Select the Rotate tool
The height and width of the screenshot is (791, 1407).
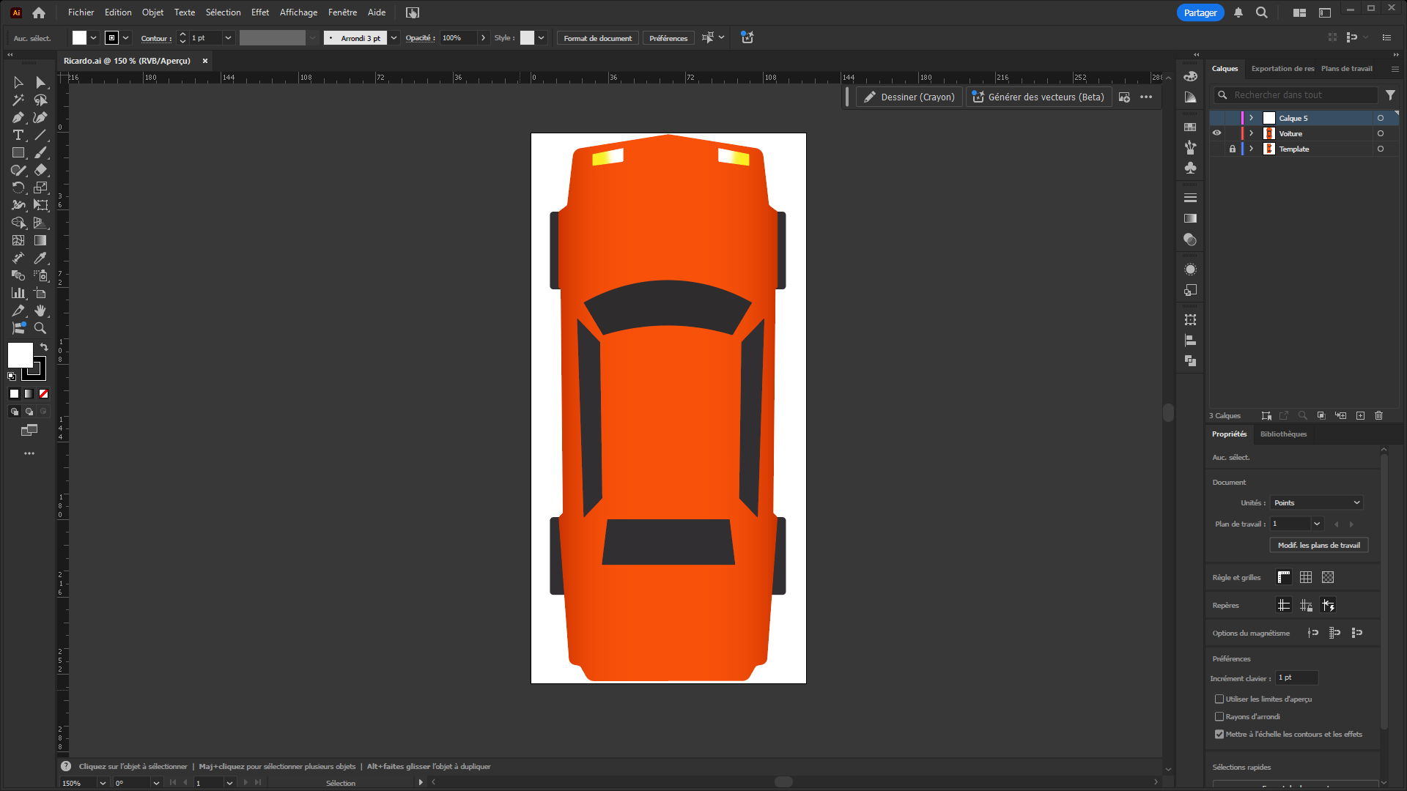(18, 188)
